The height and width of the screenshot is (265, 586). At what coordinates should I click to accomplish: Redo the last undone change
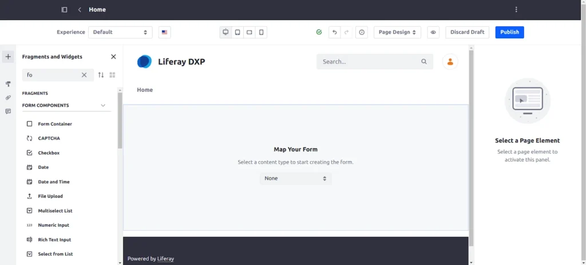346,32
